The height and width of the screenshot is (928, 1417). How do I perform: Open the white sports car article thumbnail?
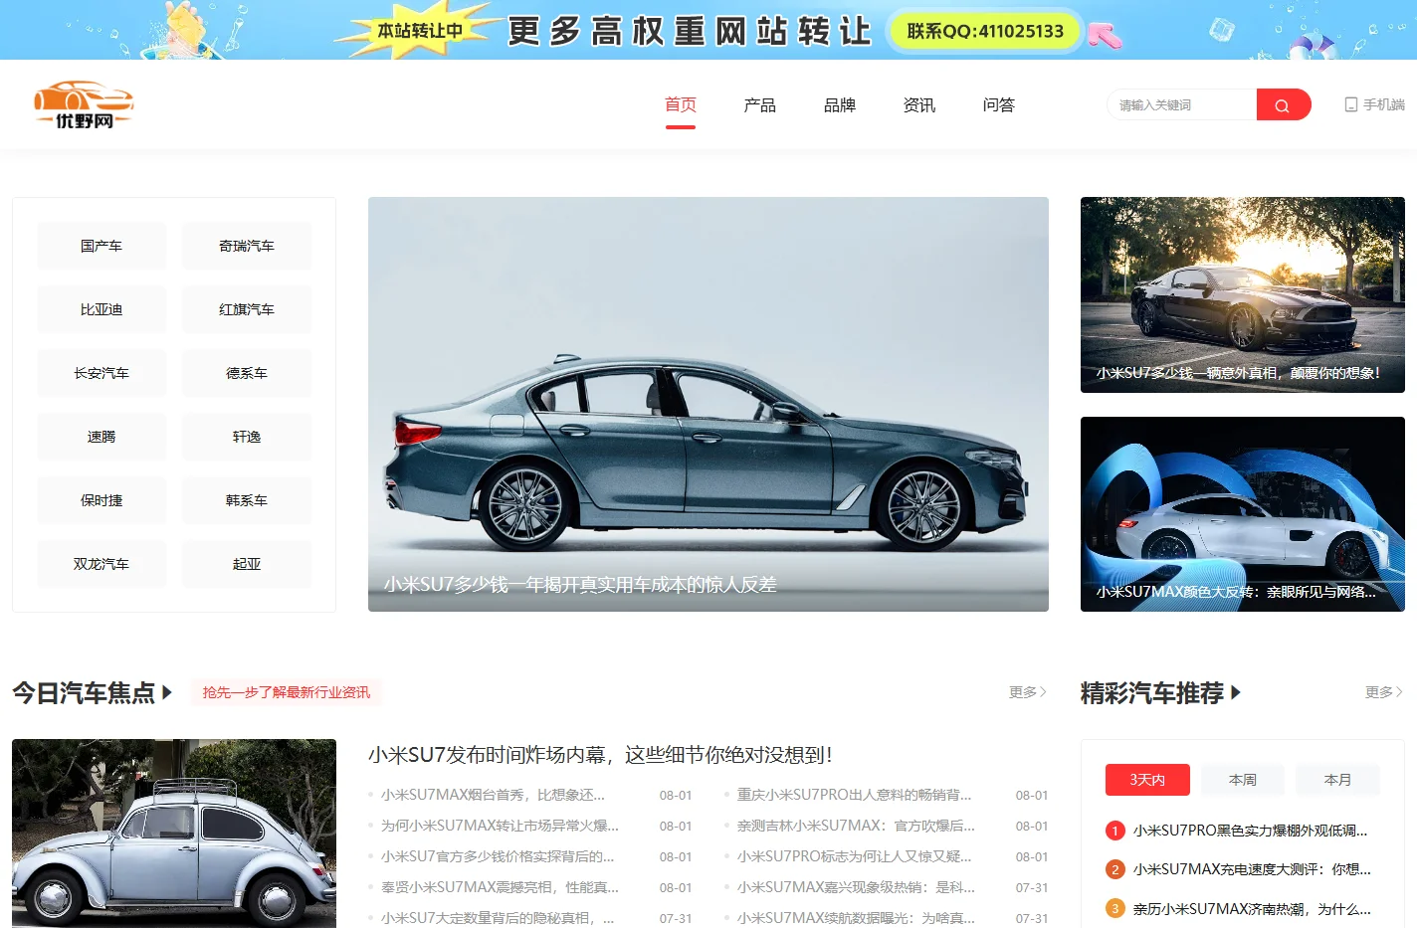[x=1243, y=514]
